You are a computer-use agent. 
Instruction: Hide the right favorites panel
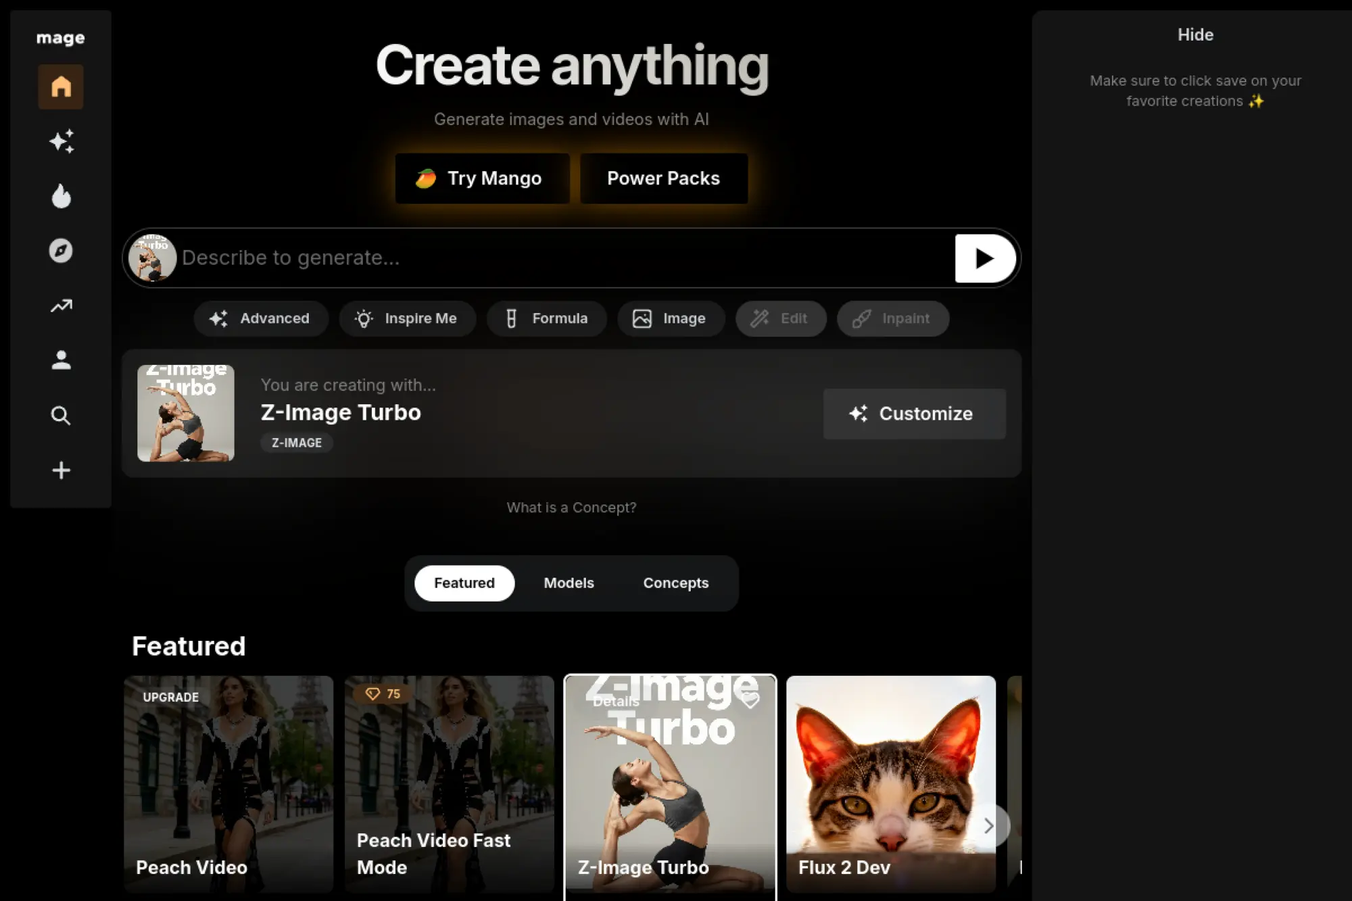coord(1194,35)
